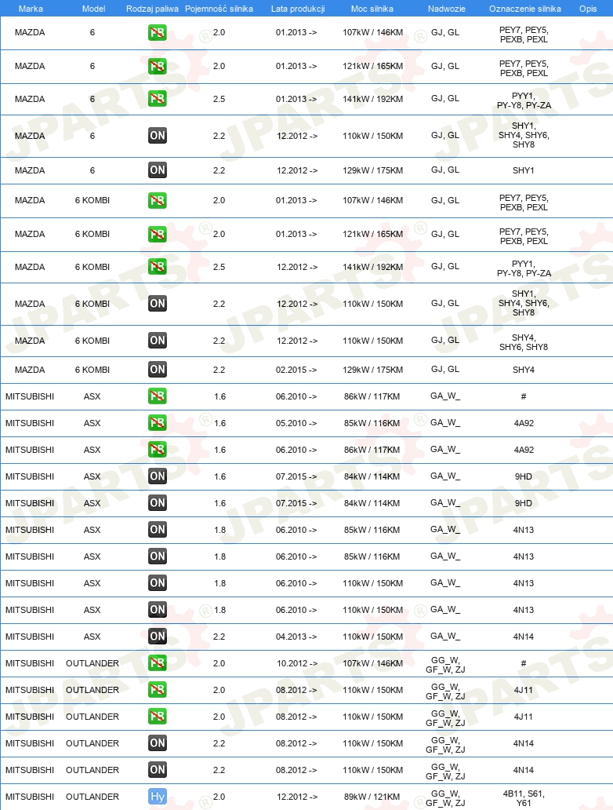Click petrol icon in ASX 86kW row with # code
This screenshot has height=810, width=613.
coord(158,396)
